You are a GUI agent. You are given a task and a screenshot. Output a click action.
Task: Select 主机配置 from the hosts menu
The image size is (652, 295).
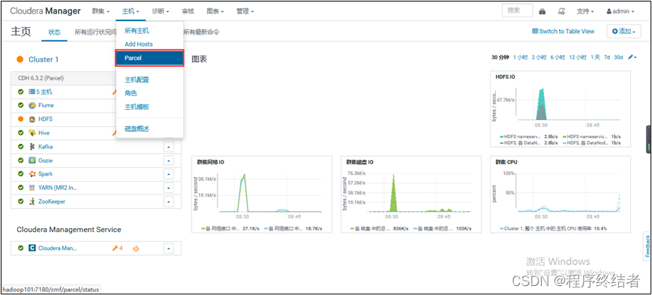[x=137, y=80]
